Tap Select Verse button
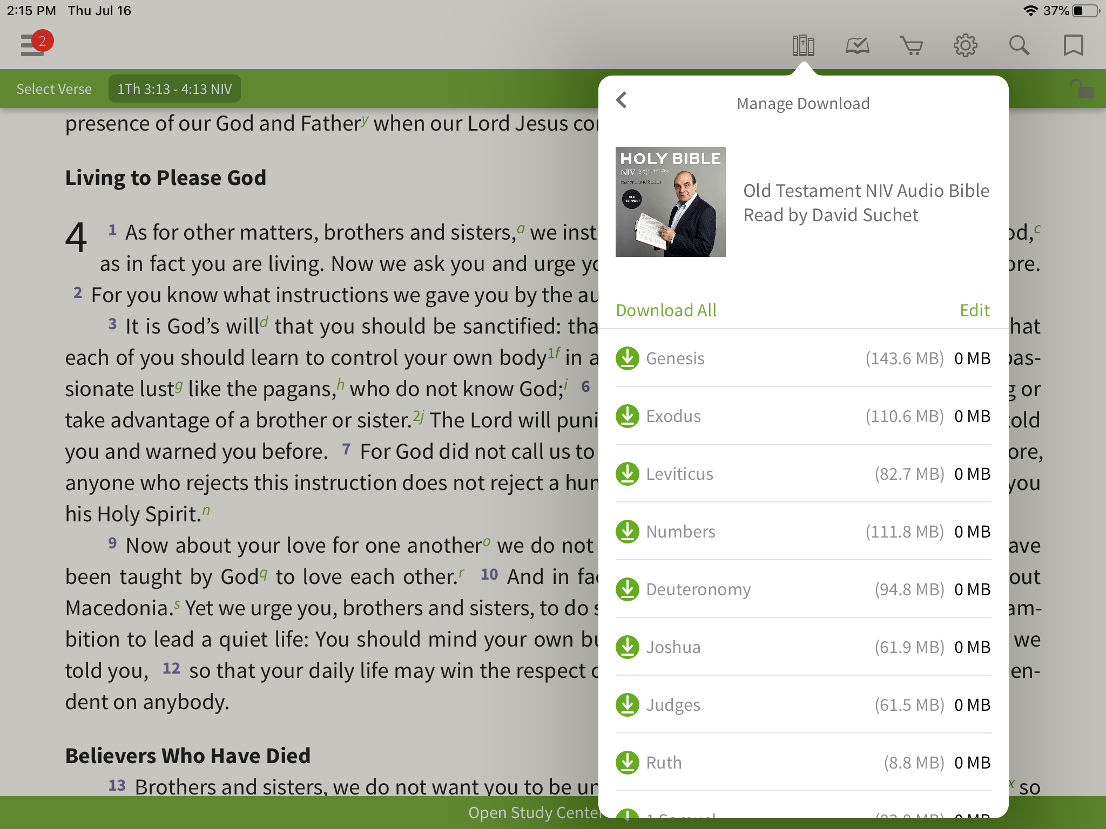1106x829 pixels. [54, 89]
